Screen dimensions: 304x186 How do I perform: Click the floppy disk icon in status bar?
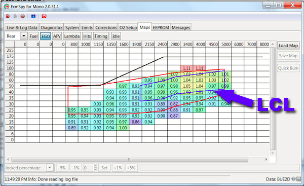[x=298, y=179]
